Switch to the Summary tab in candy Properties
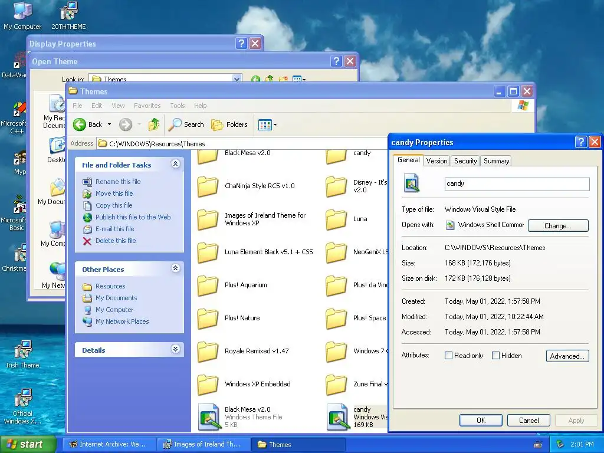 point(496,161)
